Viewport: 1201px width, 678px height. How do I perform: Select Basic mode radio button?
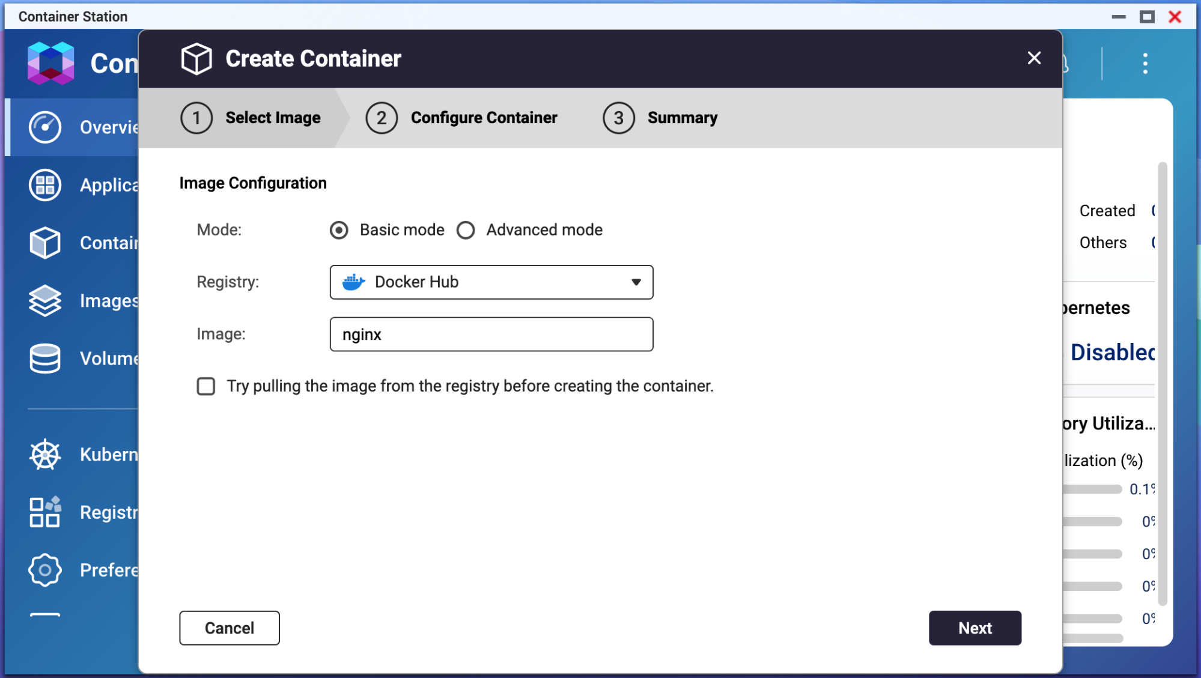click(339, 230)
